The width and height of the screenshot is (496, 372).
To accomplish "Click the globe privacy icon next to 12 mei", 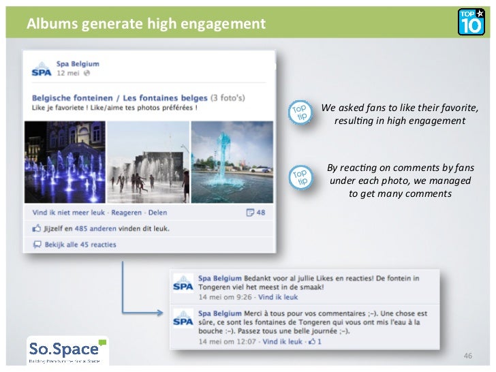I will pos(87,73).
